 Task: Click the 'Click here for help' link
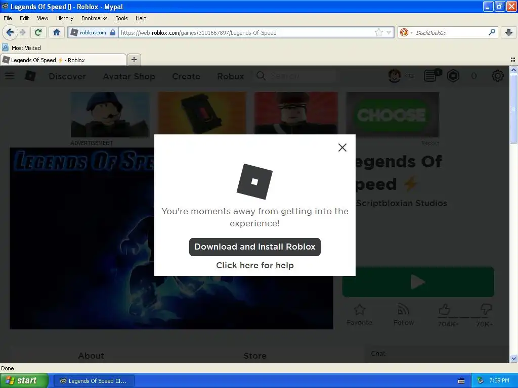click(x=255, y=265)
